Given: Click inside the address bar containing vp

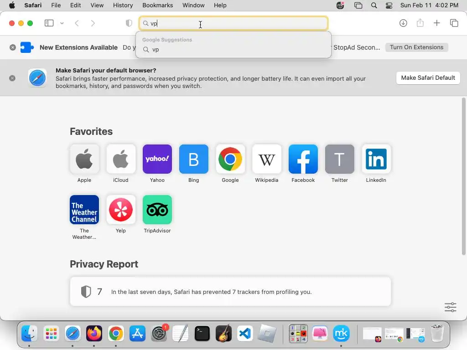Looking at the screenshot, I should (x=233, y=23).
